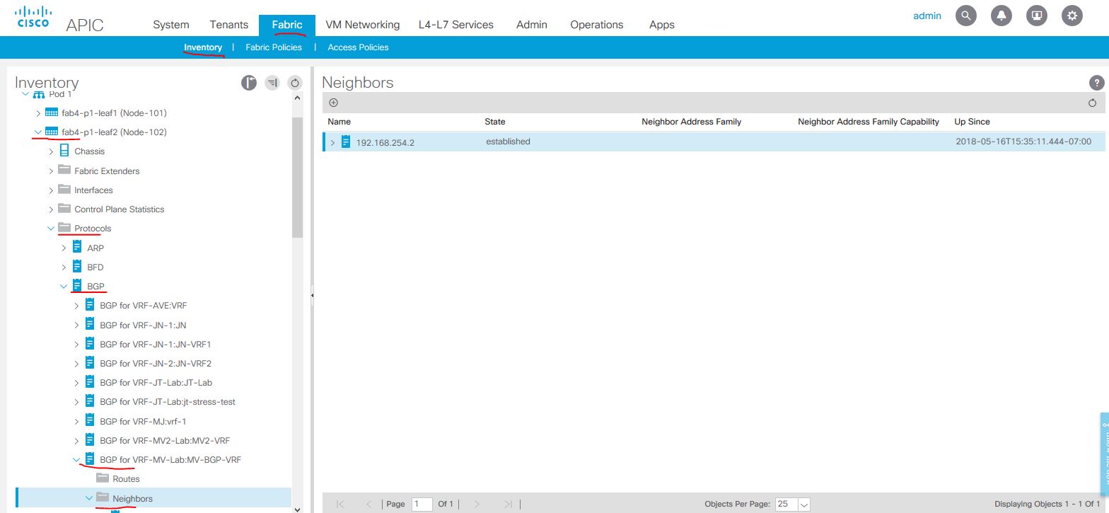Click the Cisco logo
Screen dimensions: 1109x513
pyautogui.click(x=33, y=17)
